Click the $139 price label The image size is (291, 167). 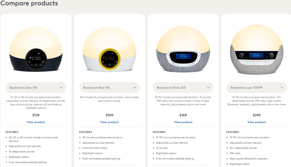tap(36, 115)
